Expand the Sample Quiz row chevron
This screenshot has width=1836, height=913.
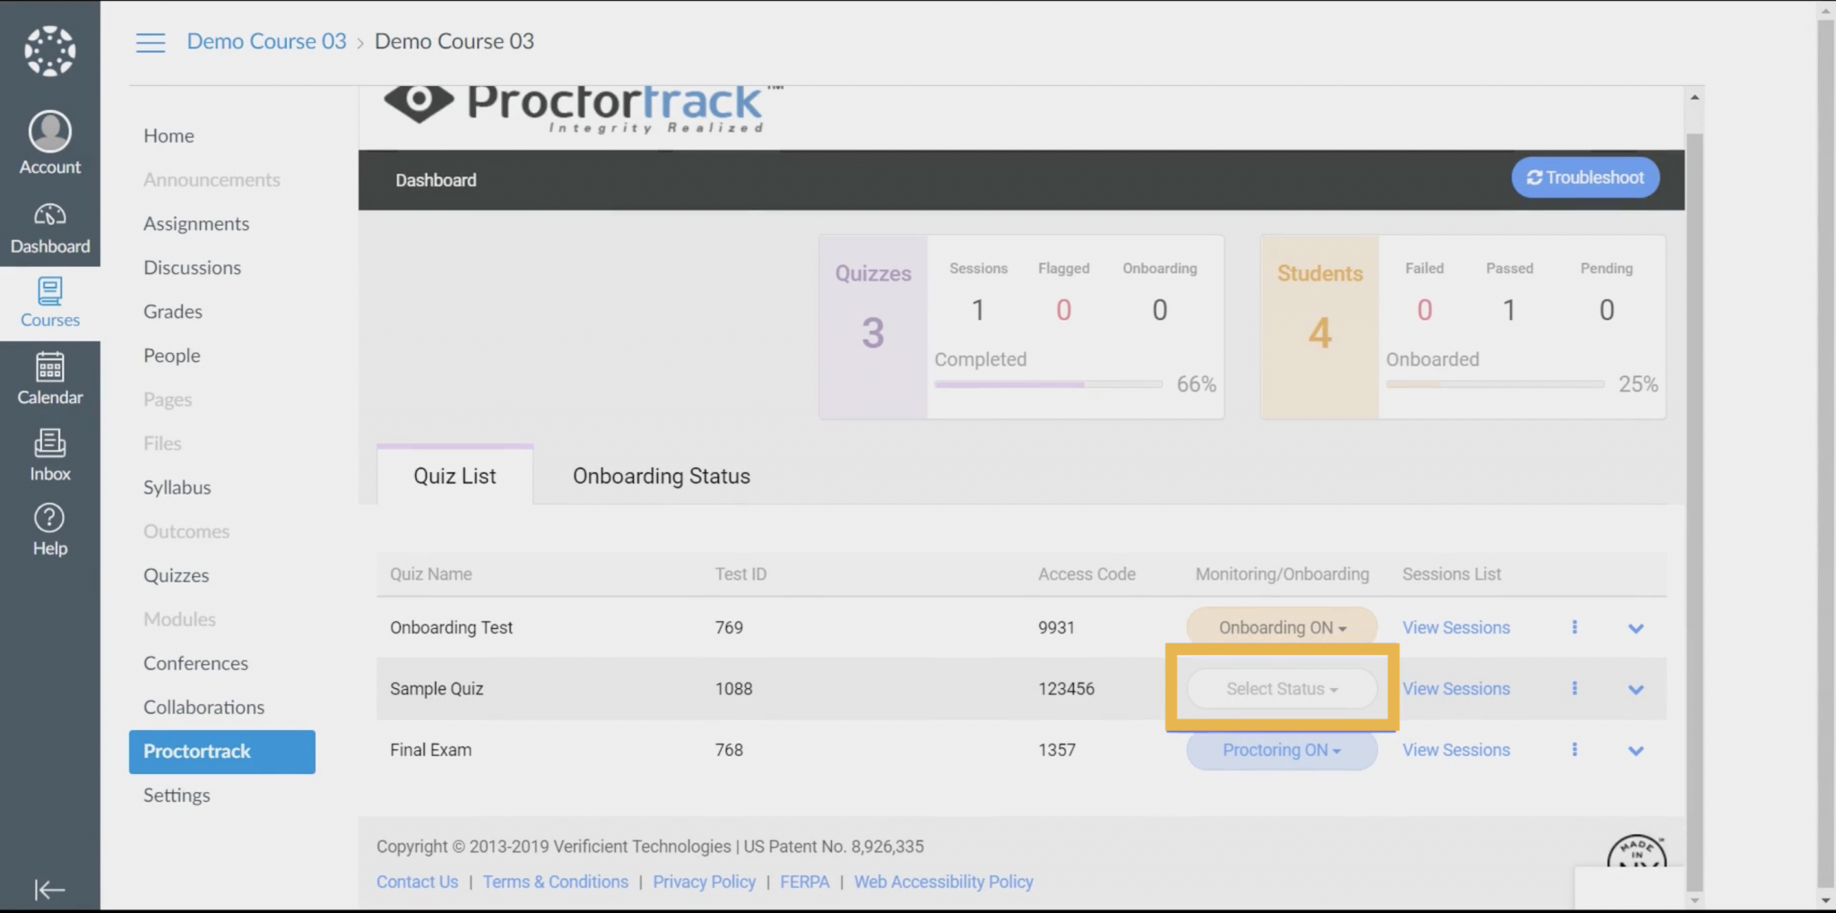1636,689
